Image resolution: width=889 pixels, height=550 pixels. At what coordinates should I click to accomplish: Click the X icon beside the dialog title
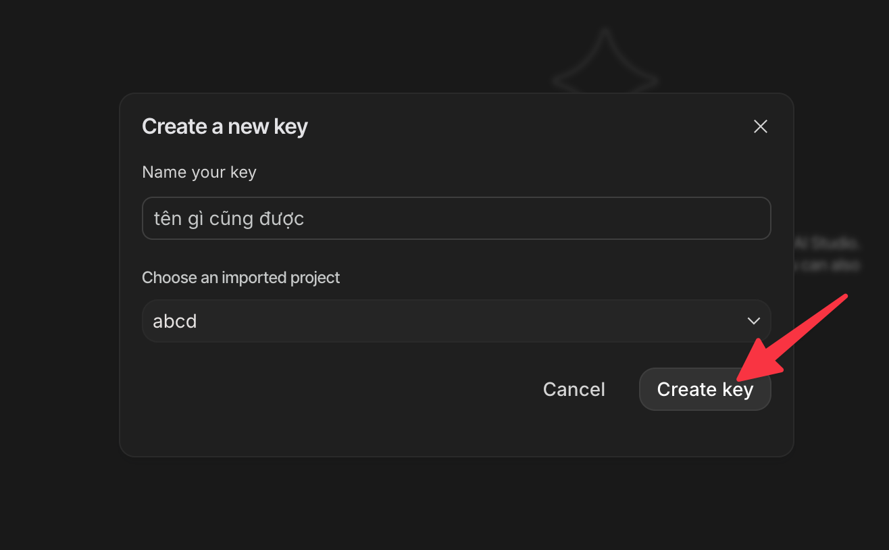761,126
